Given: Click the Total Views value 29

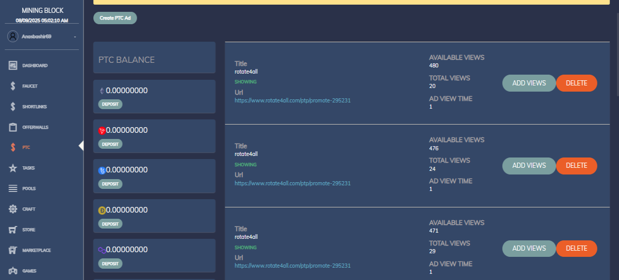Looking at the screenshot, I should (x=432, y=251).
